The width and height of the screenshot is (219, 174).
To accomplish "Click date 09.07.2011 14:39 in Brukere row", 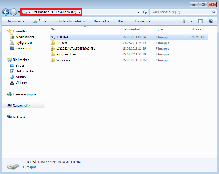I will [134, 43].
